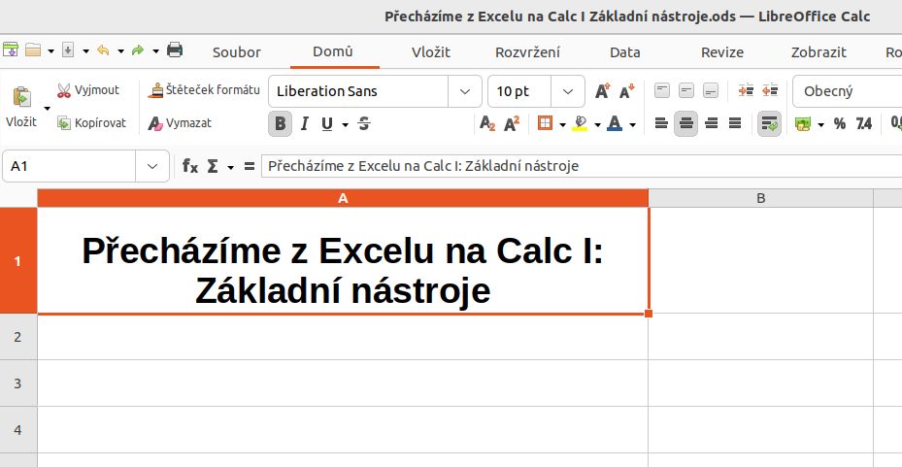Screen dimensions: 902x467
Task: Open the Function Wizard fx icon
Action: (190, 166)
